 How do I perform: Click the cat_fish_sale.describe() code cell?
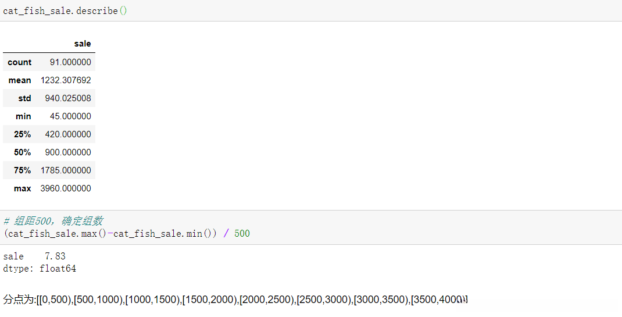pos(65,11)
